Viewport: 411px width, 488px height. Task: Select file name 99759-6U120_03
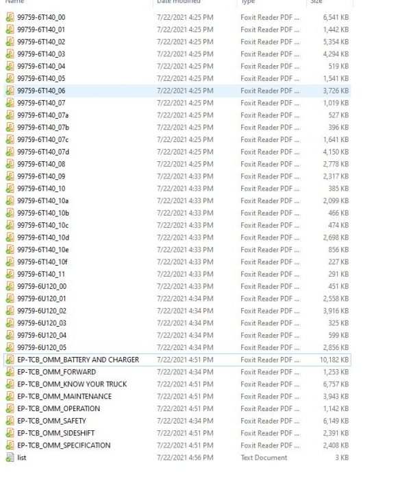pos(42,323)
